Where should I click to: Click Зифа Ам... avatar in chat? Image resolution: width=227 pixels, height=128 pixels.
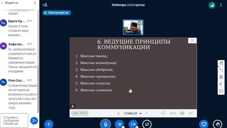click(x=3, y=46)
